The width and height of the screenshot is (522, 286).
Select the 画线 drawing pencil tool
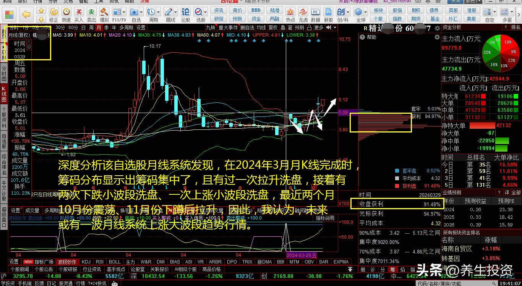click(168, 12)
